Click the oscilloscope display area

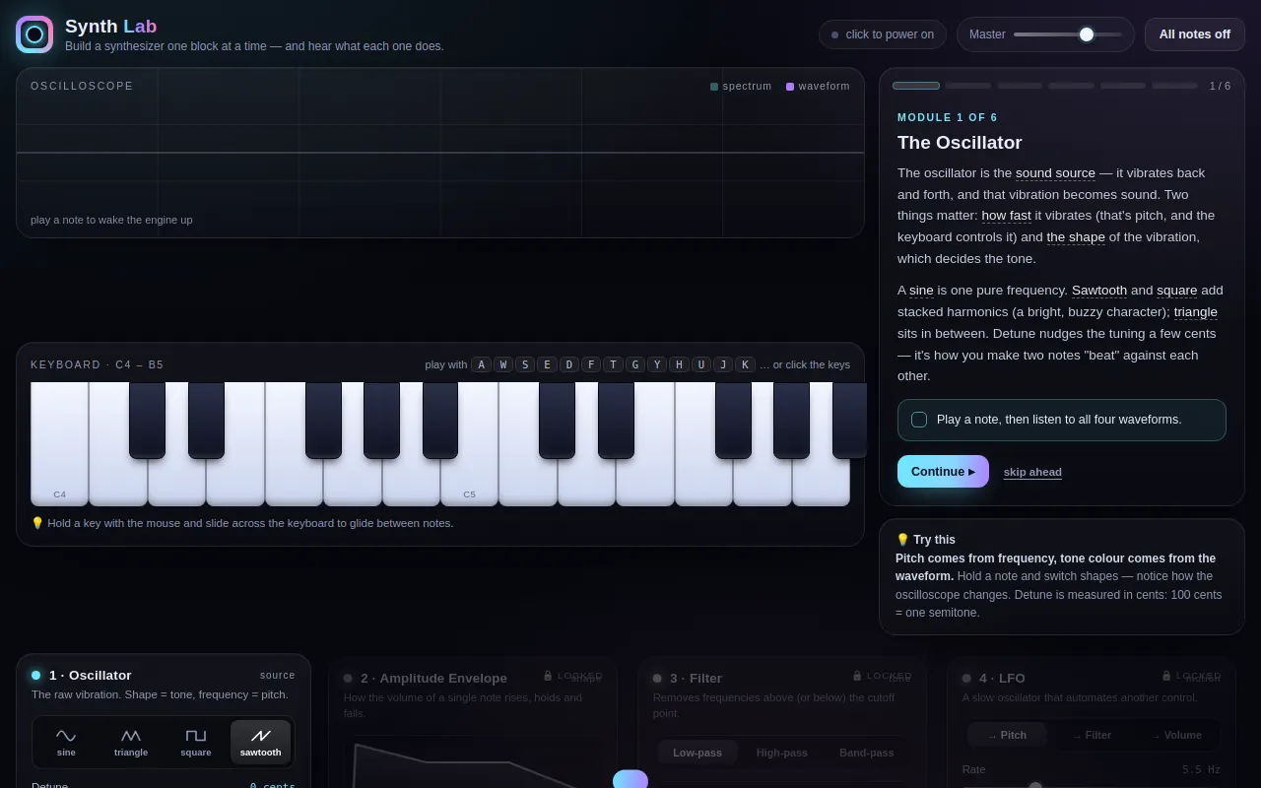[x=440, y=153]
